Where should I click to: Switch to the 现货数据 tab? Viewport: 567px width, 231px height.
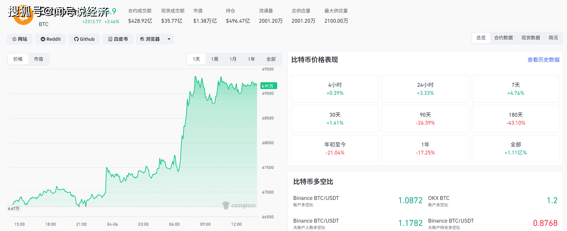pyautogui.click(x=530, y=38)
